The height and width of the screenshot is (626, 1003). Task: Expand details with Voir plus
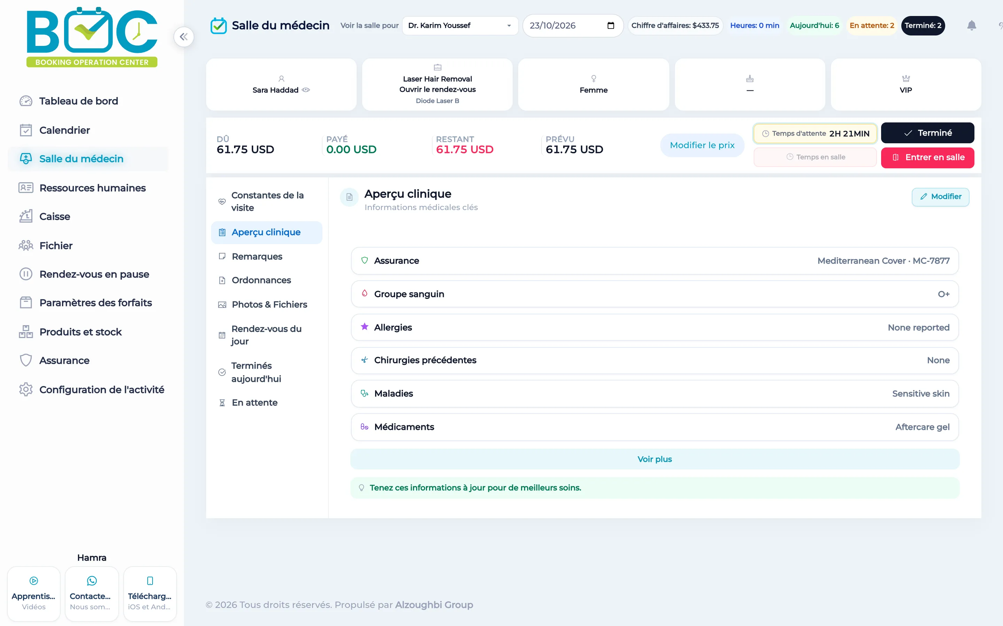654,459
